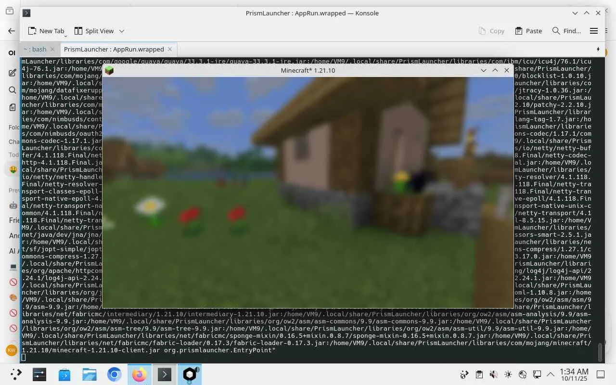616x385 pixels.
Task: Click the archive box icon in background window
Action: click(10, 11)
